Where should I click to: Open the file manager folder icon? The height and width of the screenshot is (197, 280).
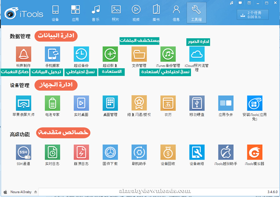pyautogui.click(x=139, y=54)
